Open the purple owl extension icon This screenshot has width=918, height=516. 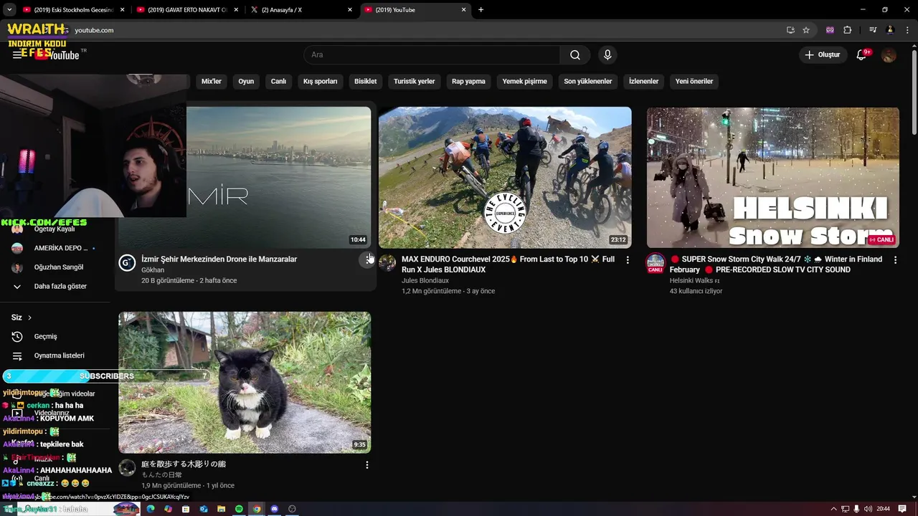tap(830, 30)
